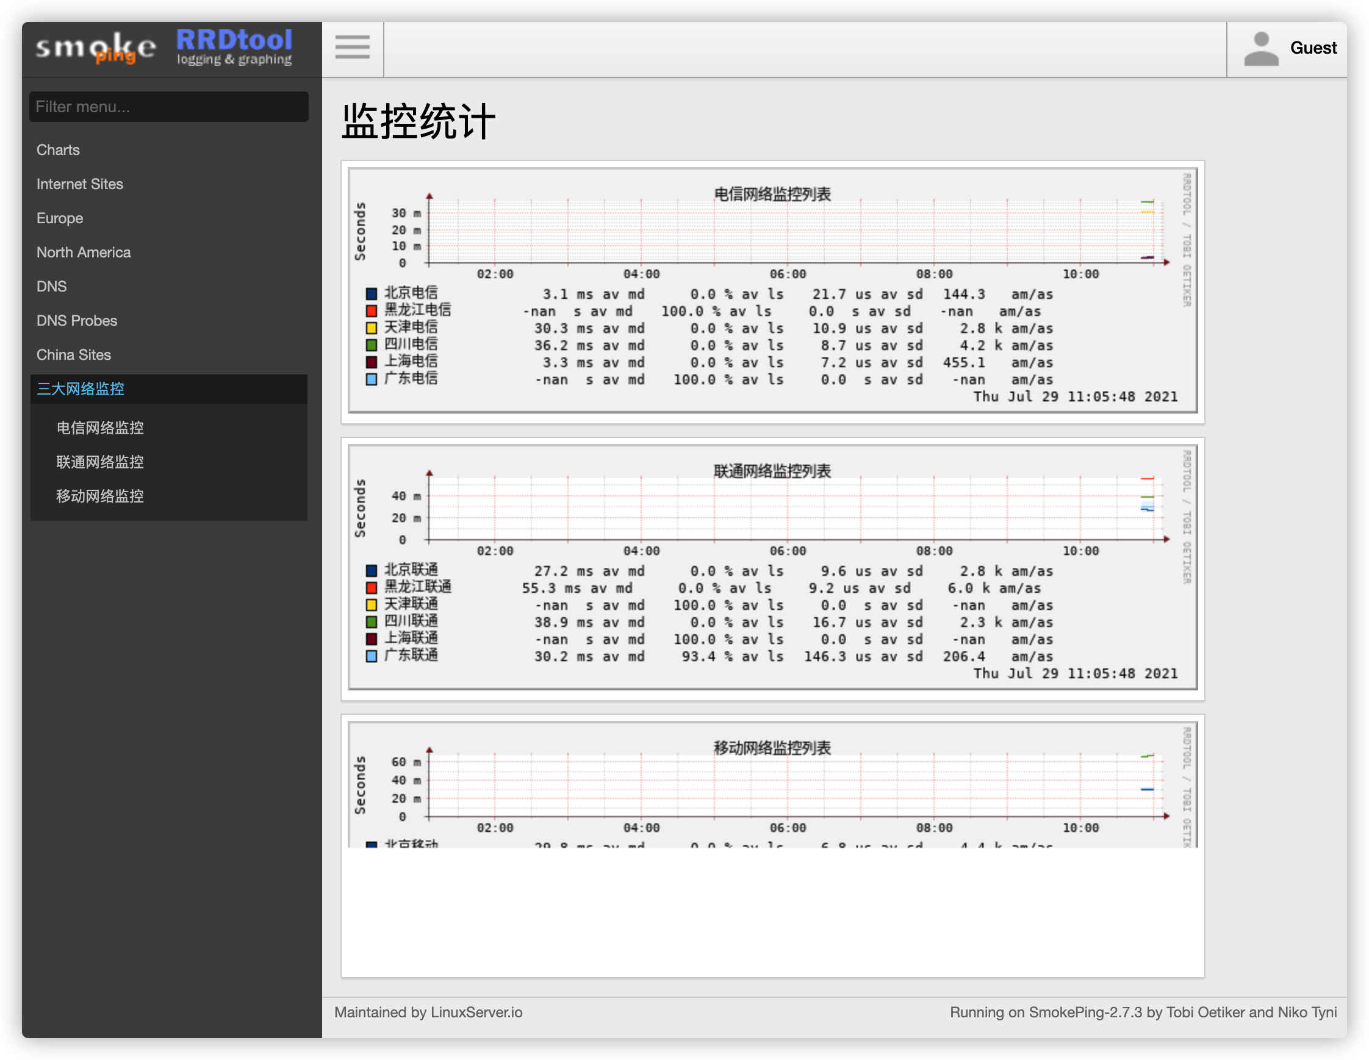1369x1060 pixels.
Task: Click the green 四川联通 legend swatch
Action: [x=371, y=622]
